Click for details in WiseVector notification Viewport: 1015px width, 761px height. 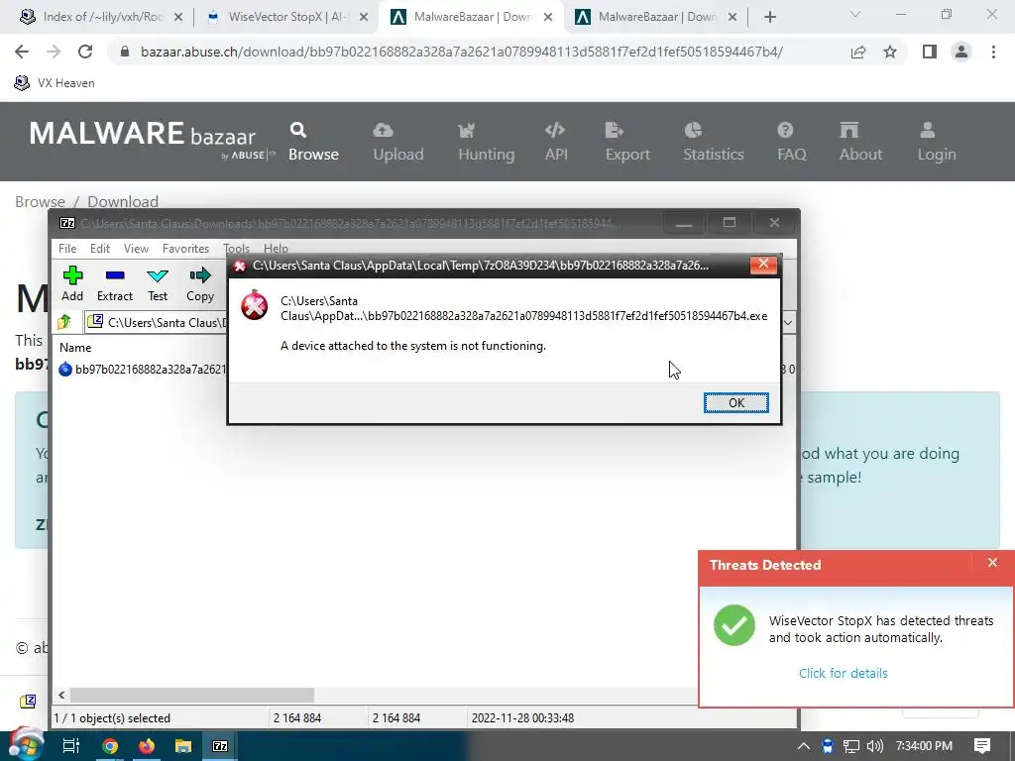843,673
